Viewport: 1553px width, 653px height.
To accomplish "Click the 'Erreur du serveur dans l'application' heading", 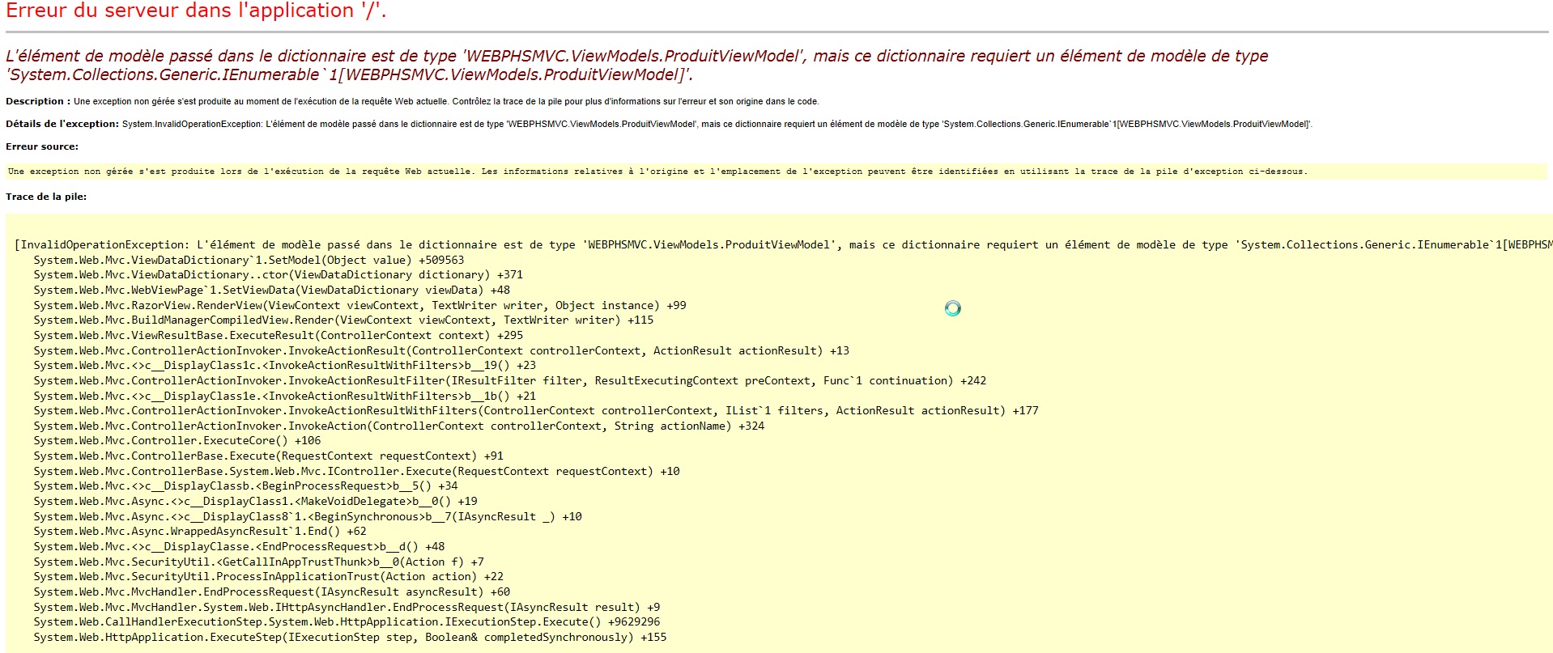I will tap(196, 11).
